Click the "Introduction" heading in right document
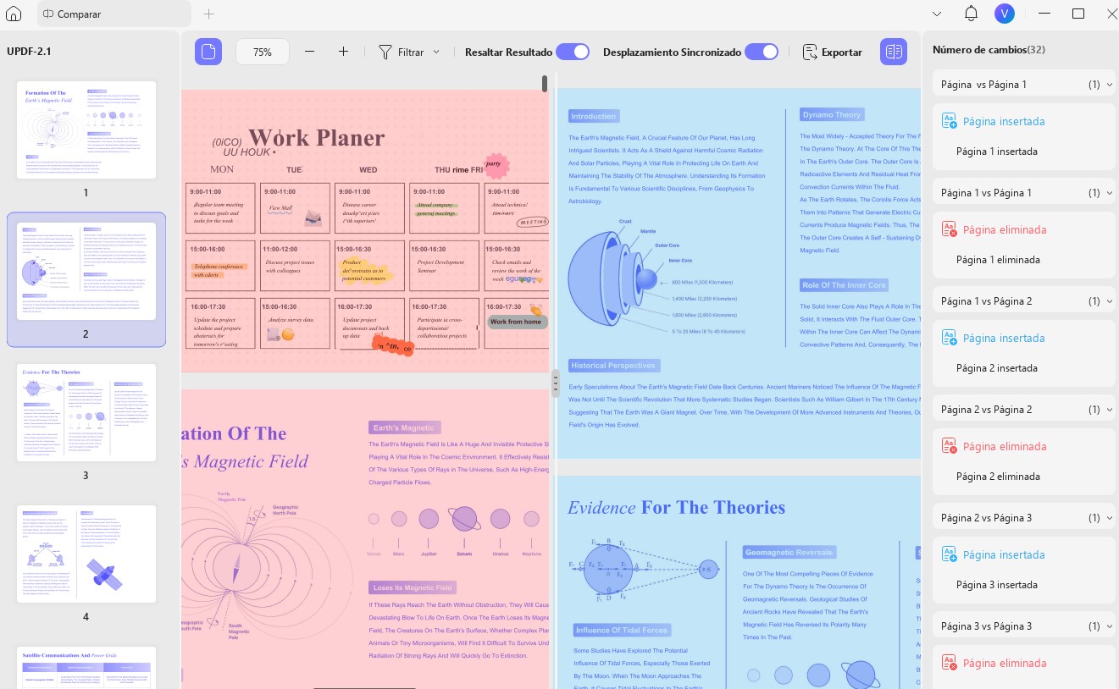 pyautogui.click(x=593, y=116)
